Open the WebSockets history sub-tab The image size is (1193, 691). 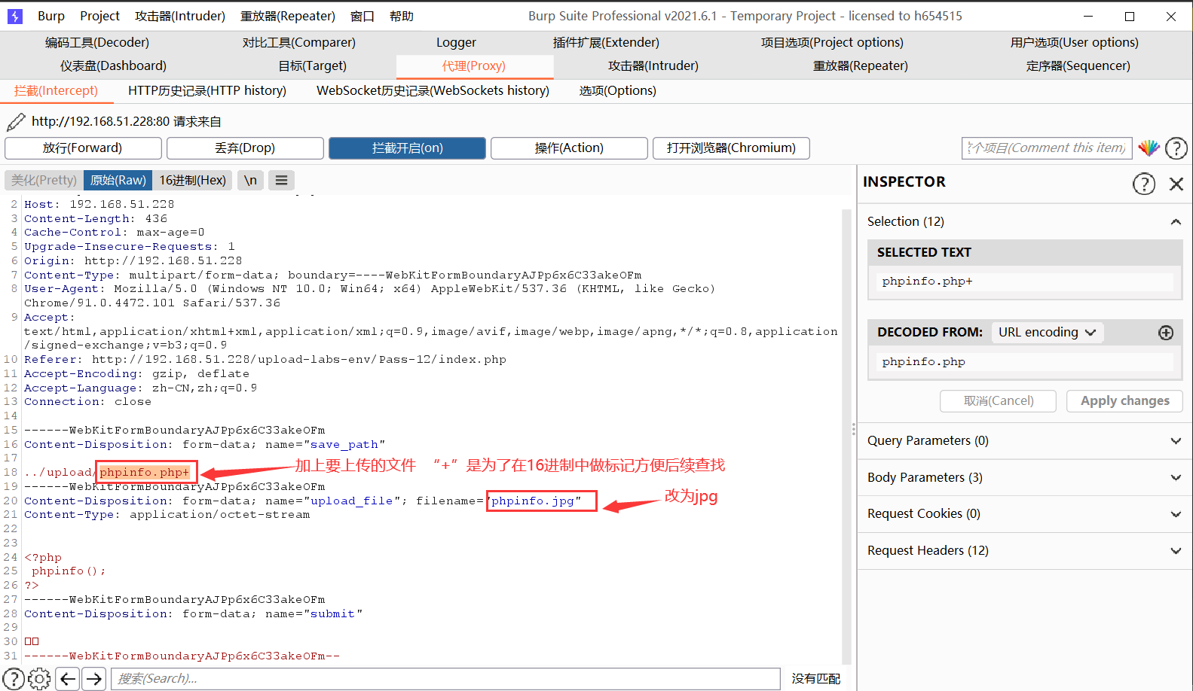(x=433, y=90)
